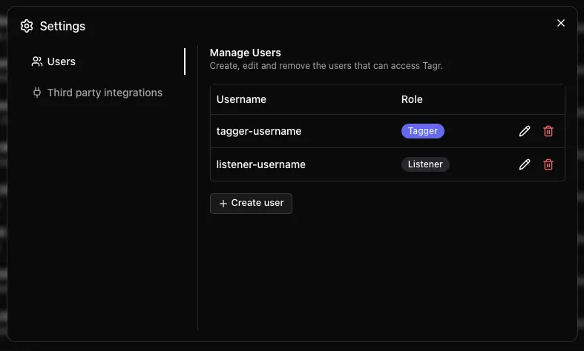Click the Settings title text
Viewport: 584px width, 351px height.
[x=62, y=26]
